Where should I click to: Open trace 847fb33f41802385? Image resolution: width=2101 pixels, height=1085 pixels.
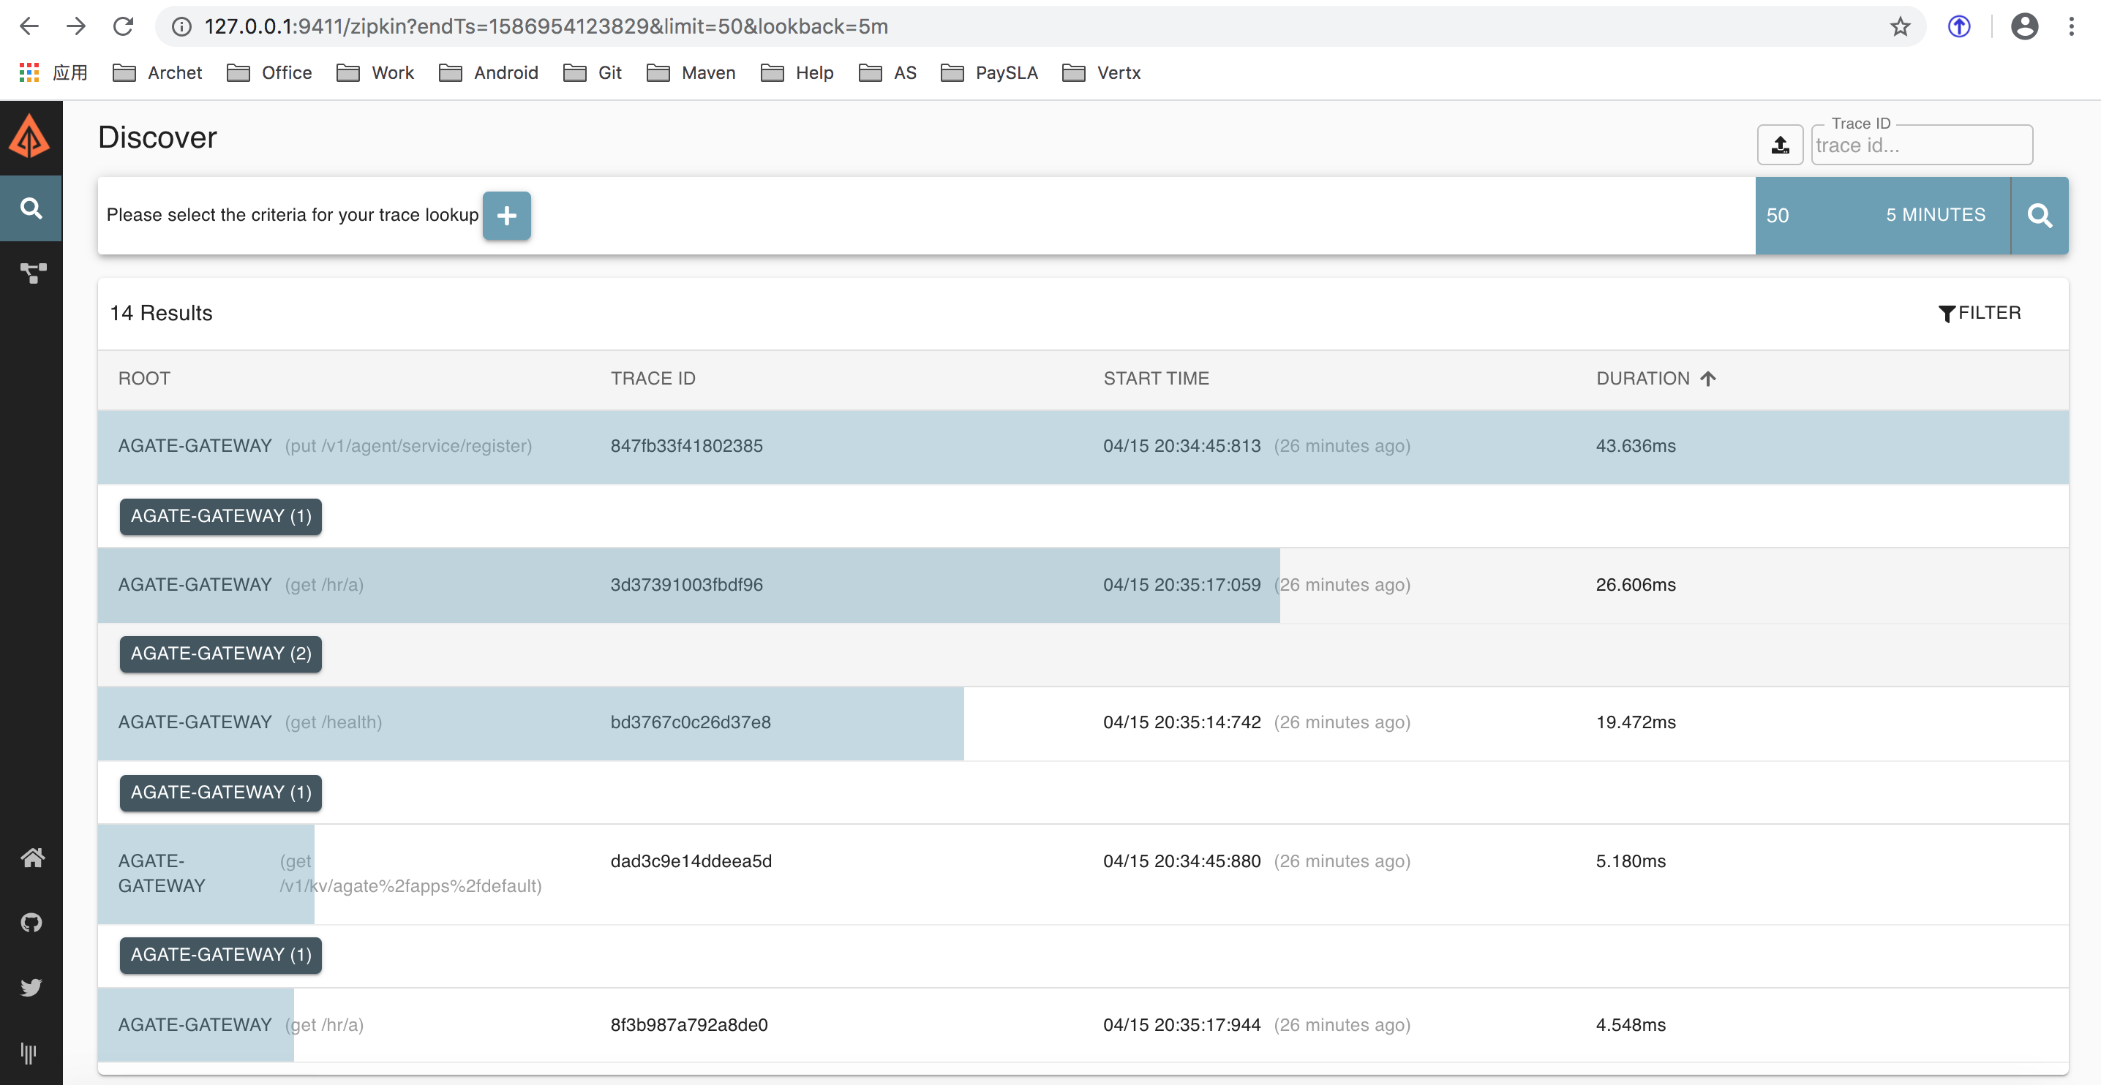[687, 446]
